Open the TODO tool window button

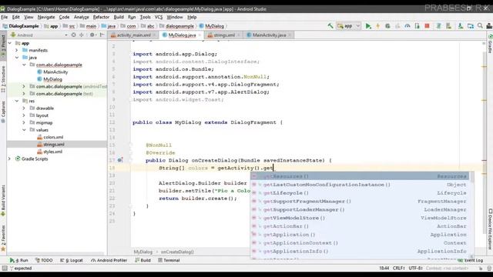click(x=44, y=260)
